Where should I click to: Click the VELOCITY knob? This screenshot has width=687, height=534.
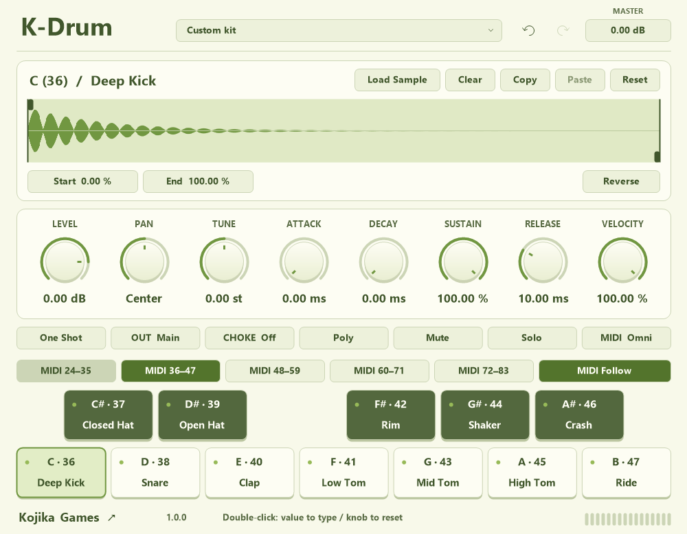coord(622,262)
